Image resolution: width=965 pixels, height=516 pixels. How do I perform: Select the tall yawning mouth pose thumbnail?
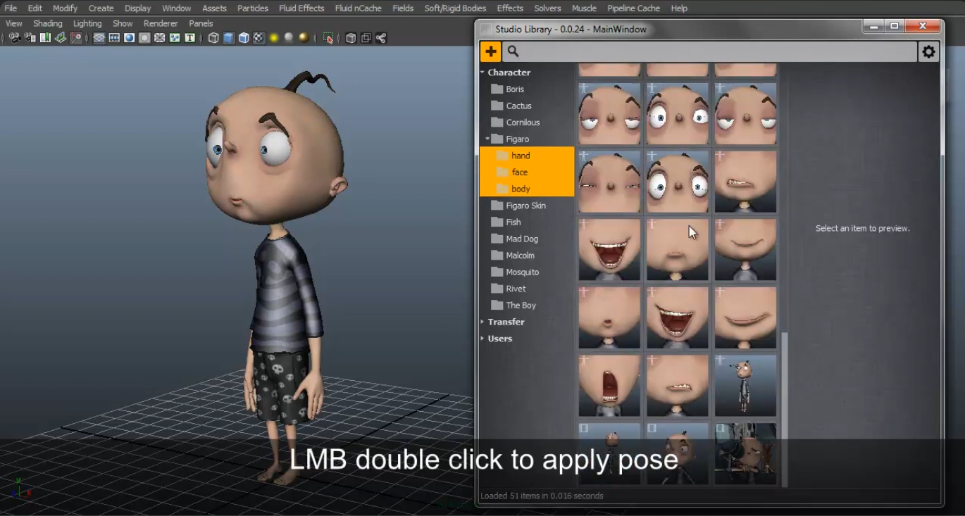pyautogui.click(x=609, y=386)
